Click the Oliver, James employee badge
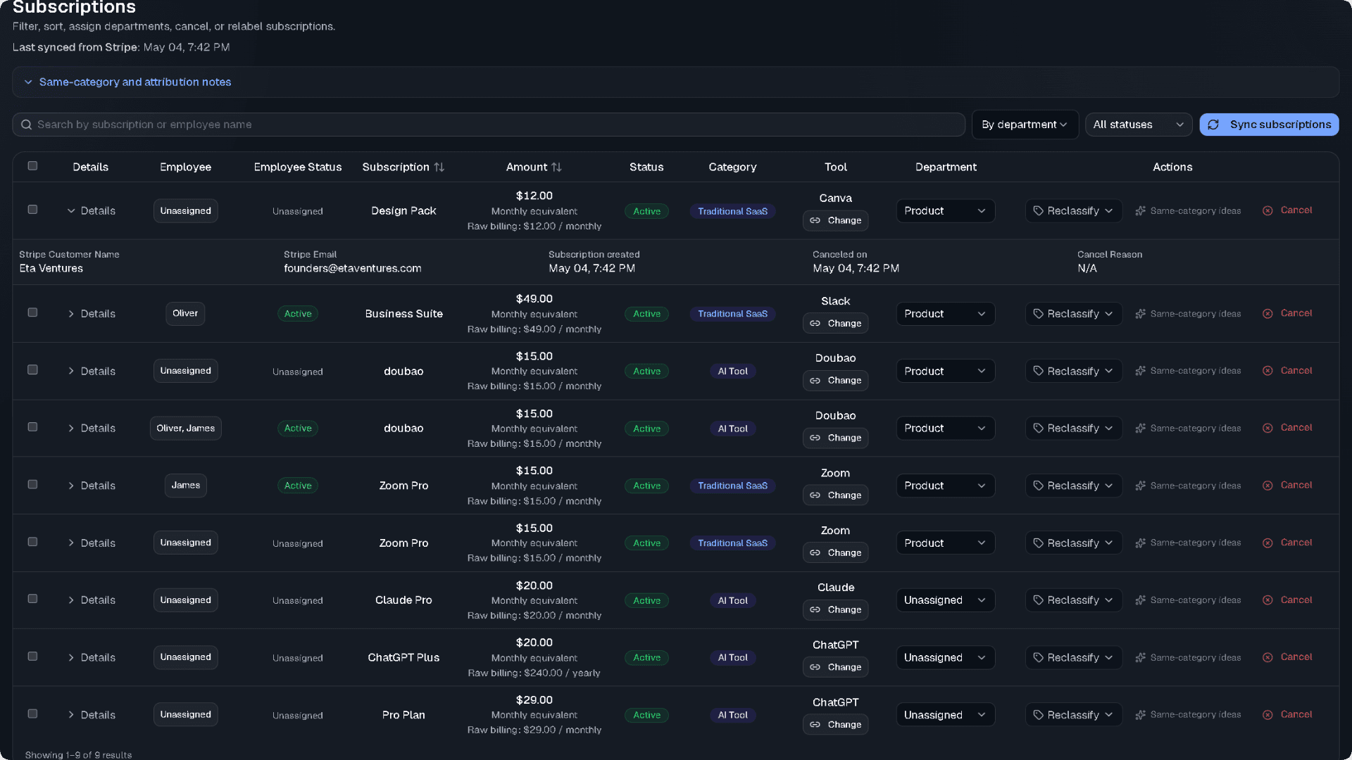Viewport: 1352px width, 760px height. click(x=186, y=429)
